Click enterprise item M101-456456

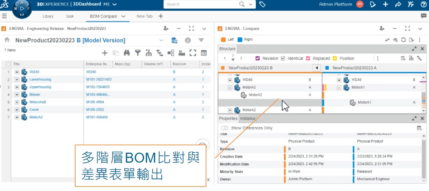pyautogui.click(x=97, y=117)
